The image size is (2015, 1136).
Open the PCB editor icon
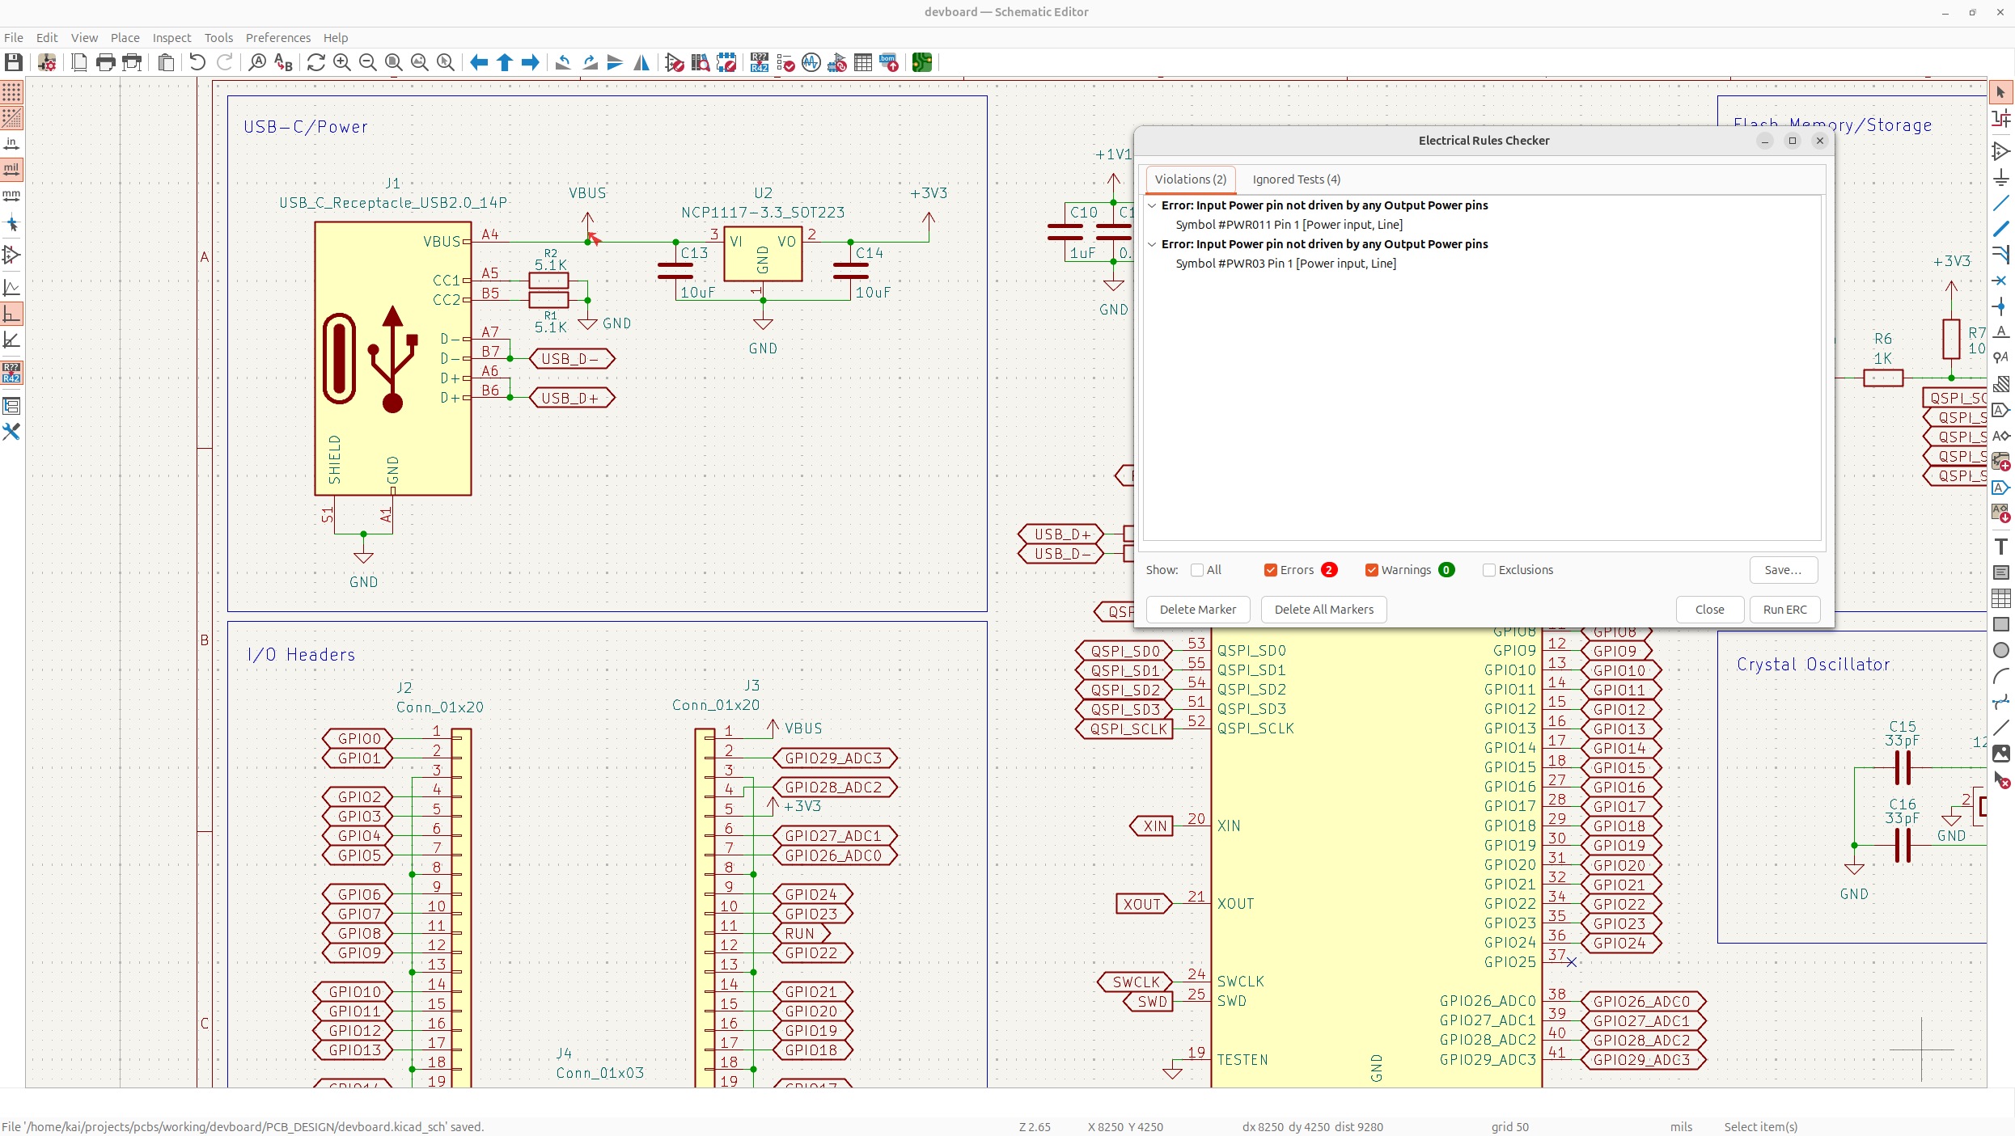(x=921, y=62)
